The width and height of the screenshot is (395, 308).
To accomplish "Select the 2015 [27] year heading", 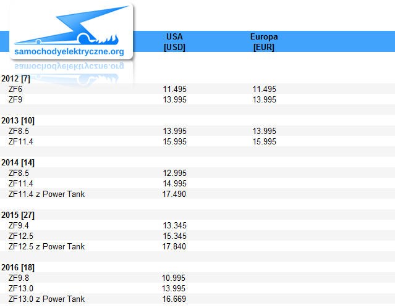I will 18,215.
